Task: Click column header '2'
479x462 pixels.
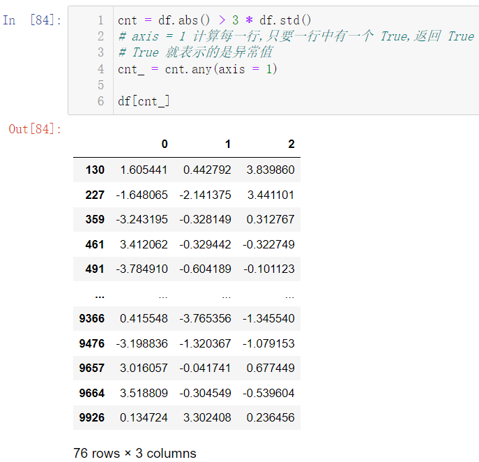Action: [x=291, y=144]
